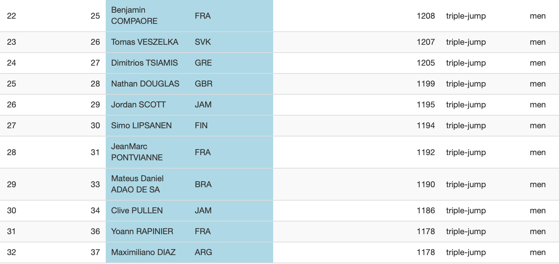The width and height of the screenshot is (559, 264).
Task: Select Clive PULLEN name cell
Action: tap(137, 211)
